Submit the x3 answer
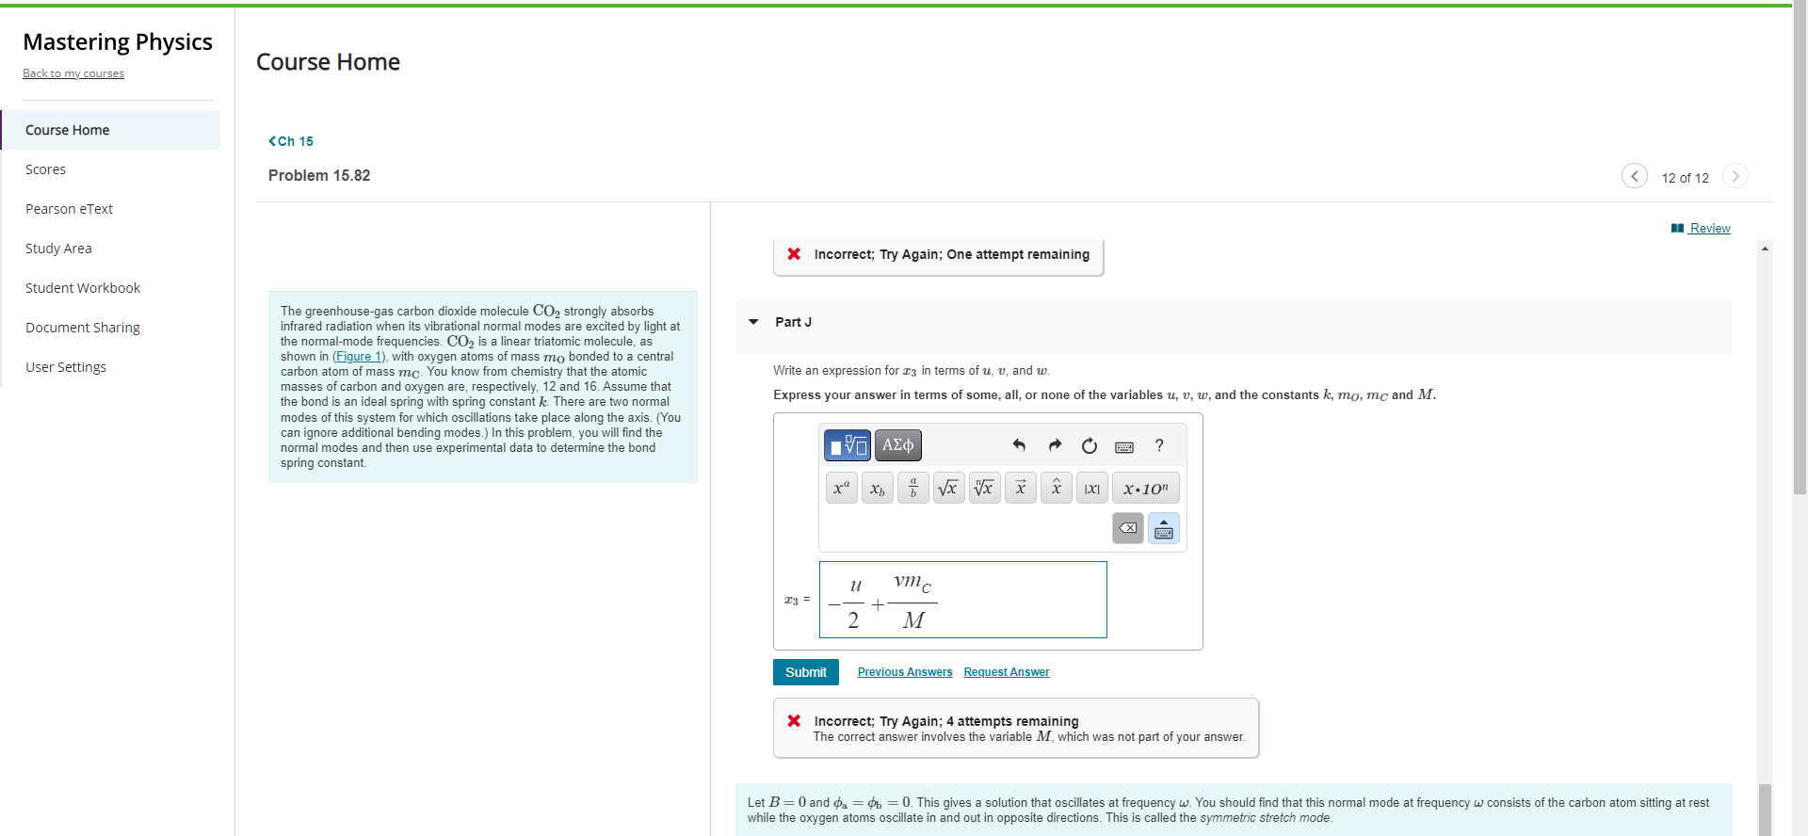Image resolution: width=1808 pixels, height=836 pixels. point(806,672)
